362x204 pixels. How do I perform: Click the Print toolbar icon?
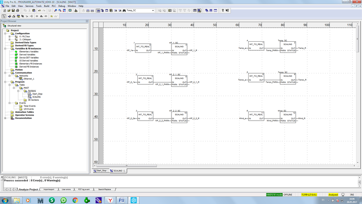17,11
